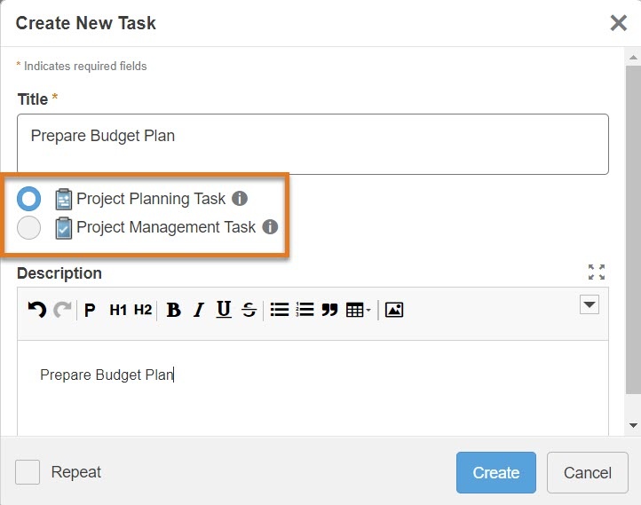The image size is (641, 505).
Task: Insert an image into the description
Action: coord(394,310)
